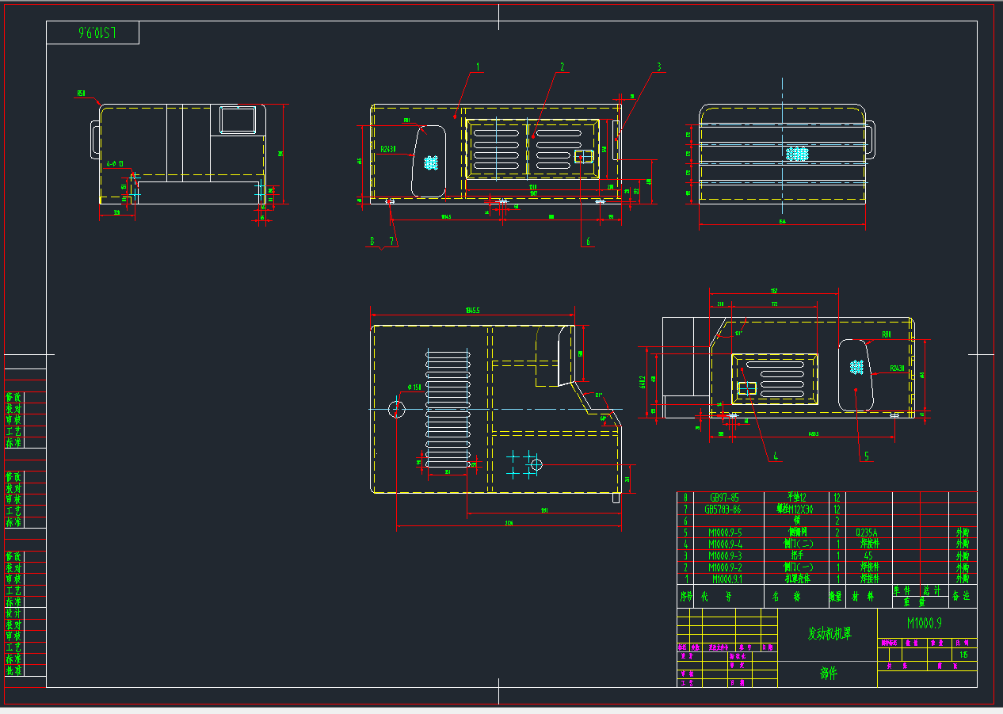Select the 1845.5 dimension above plan view

point(474,310)
